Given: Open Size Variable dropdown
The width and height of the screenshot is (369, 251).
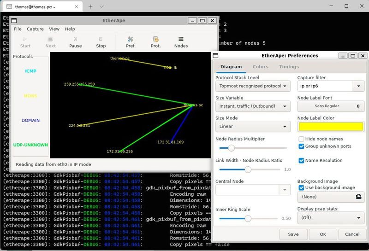Looking at the screenshot, I should click(253, 106).
